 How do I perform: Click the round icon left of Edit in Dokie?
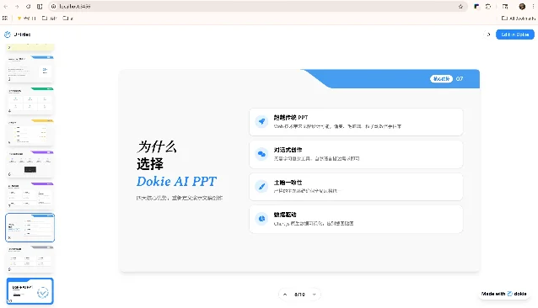click(x=488, y=35)
